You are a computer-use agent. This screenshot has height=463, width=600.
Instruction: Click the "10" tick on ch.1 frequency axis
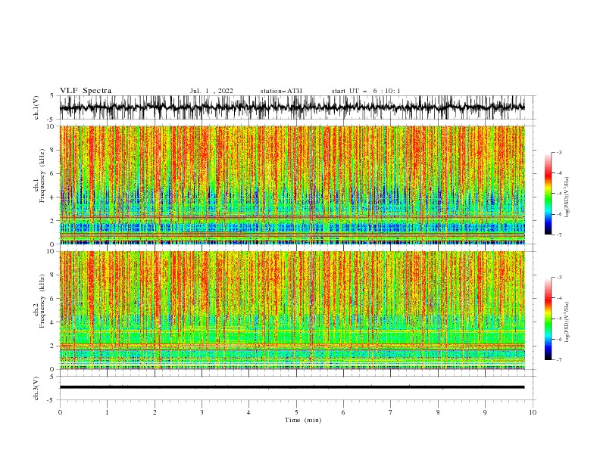[51, 126]
